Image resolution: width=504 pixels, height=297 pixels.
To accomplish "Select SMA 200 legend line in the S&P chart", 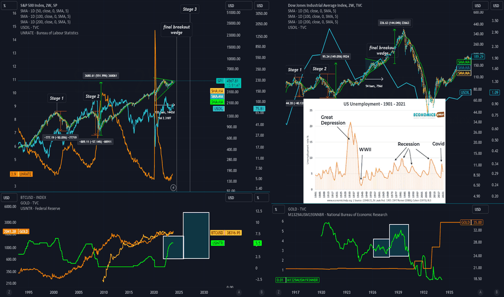I will 45,22.
